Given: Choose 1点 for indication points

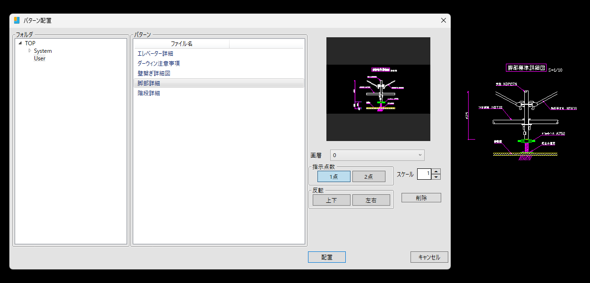Looking at the screenshot, I should 333,176.
